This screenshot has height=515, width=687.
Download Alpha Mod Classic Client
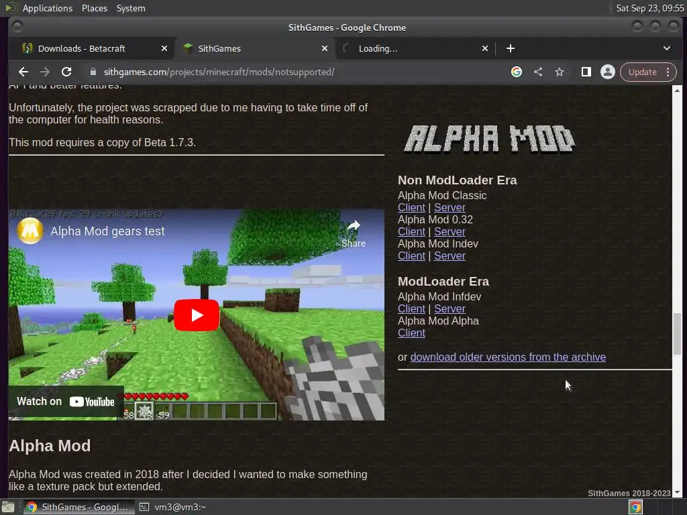[x=411, y=208]
